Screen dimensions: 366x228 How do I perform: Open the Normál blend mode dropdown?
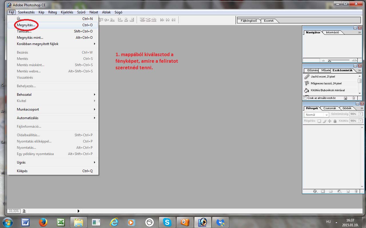point(317,115)
